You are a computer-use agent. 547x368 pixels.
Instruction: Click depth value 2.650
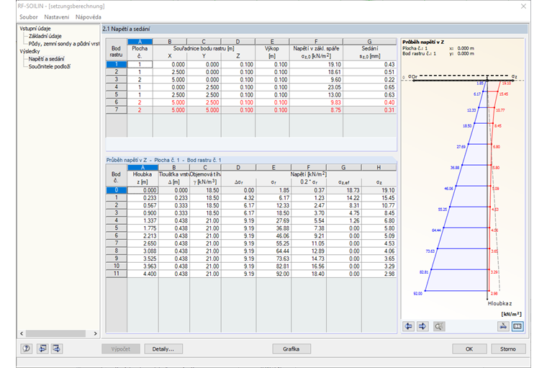tap(143, 243)
